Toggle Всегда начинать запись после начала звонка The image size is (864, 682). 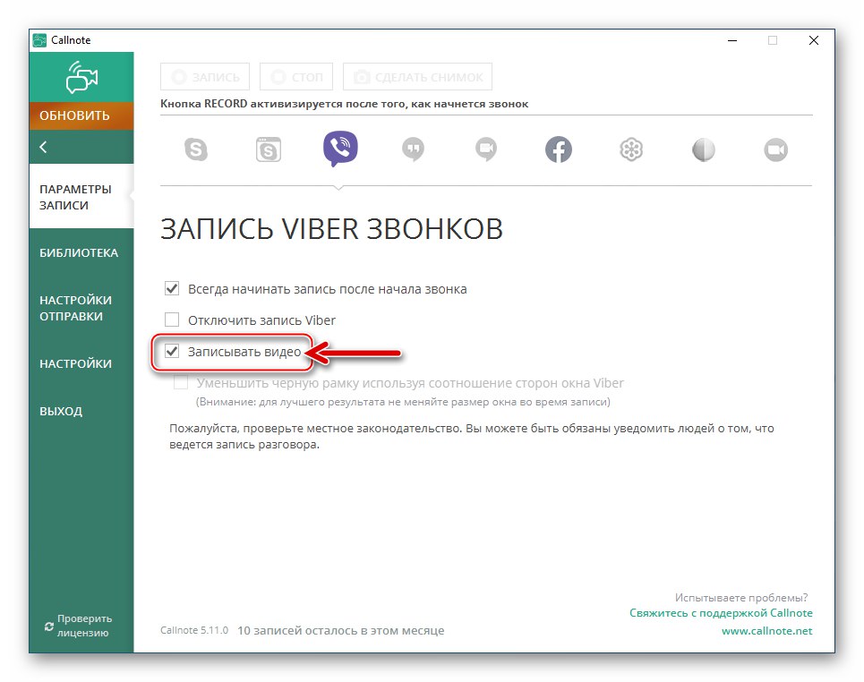pyautogui.click(x=172, y=289)
